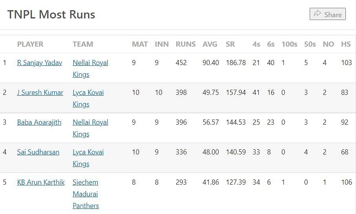Viewport: 356px width, 214px height.
Task: Click the PLAYER column header
Action: click(x=30, y=44)
